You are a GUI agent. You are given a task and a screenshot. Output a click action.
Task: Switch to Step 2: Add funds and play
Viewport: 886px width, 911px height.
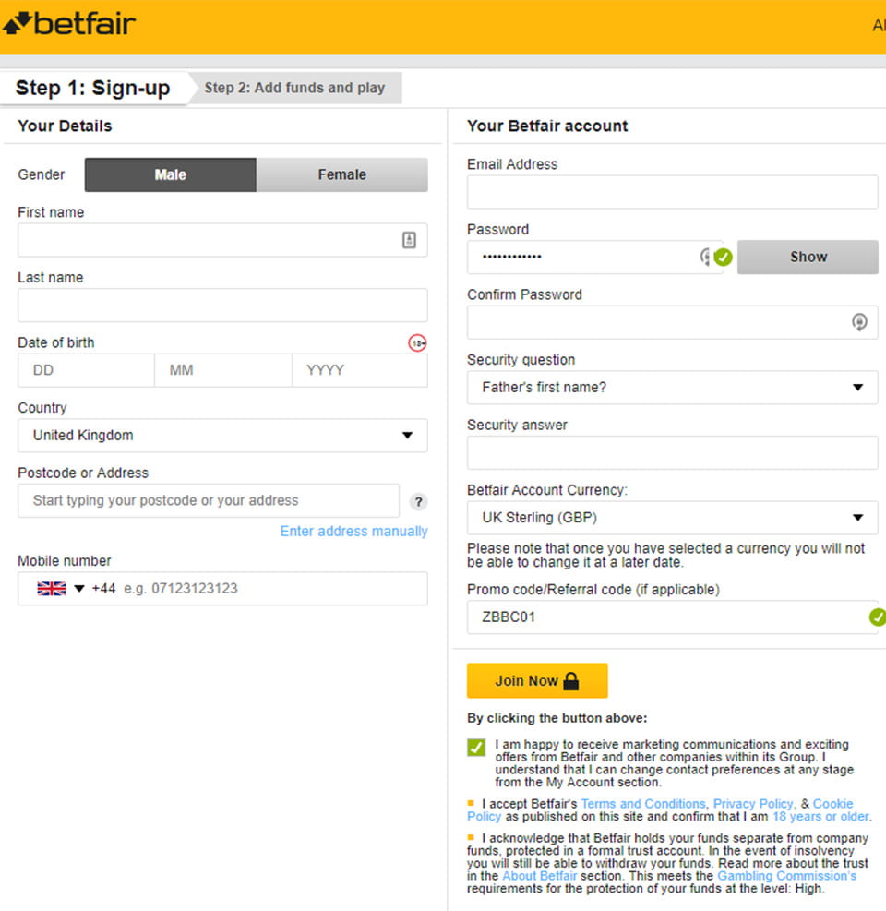click(x=294, y=88)
